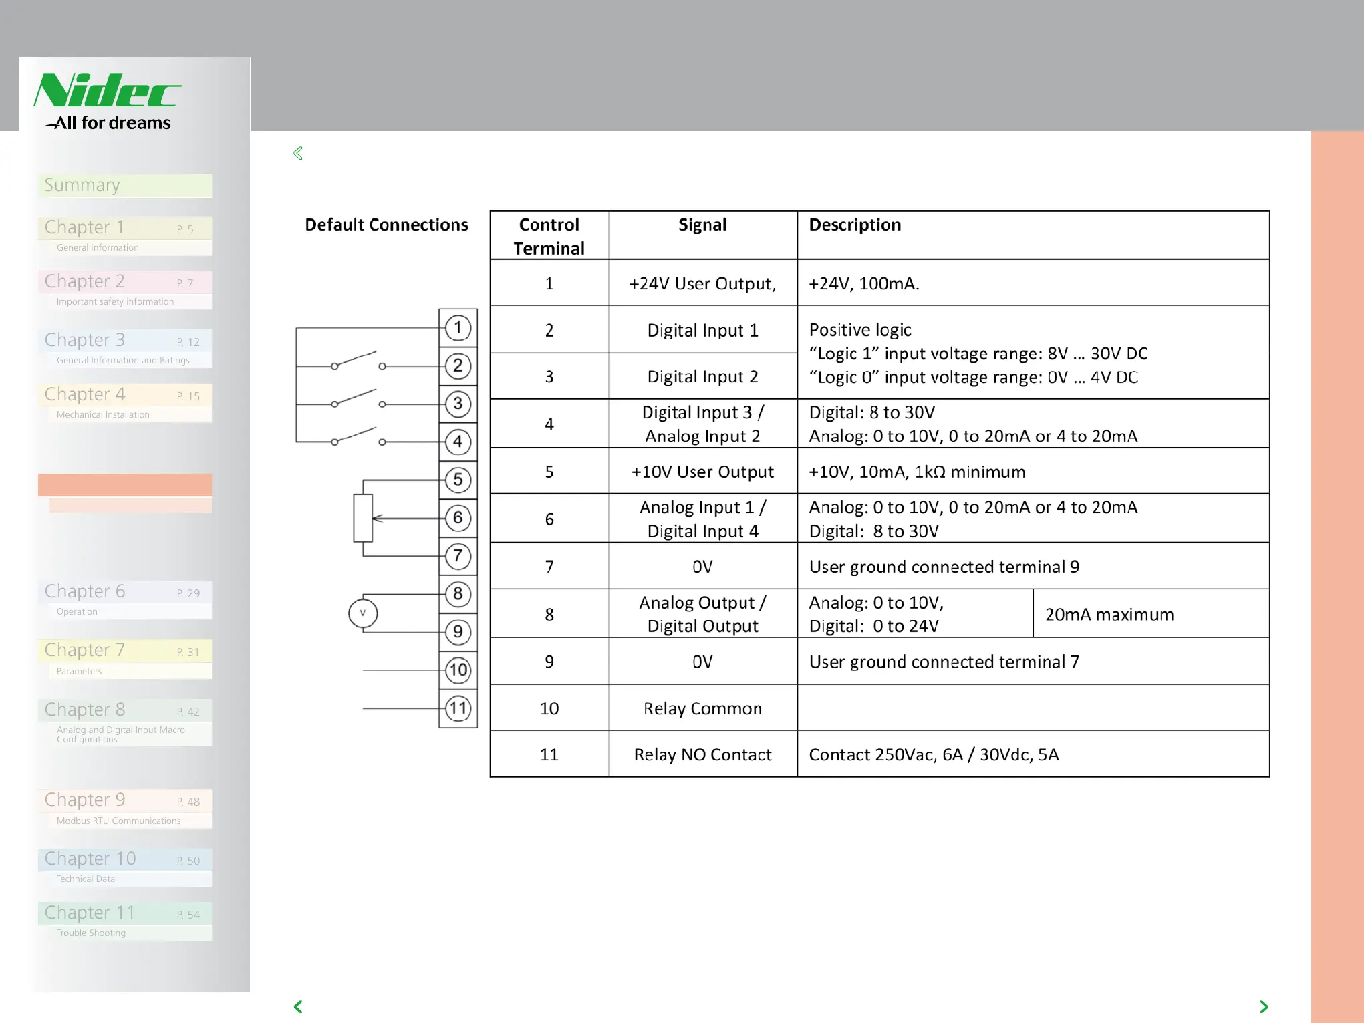Click the 'Signal' column header

pos(703,236)
